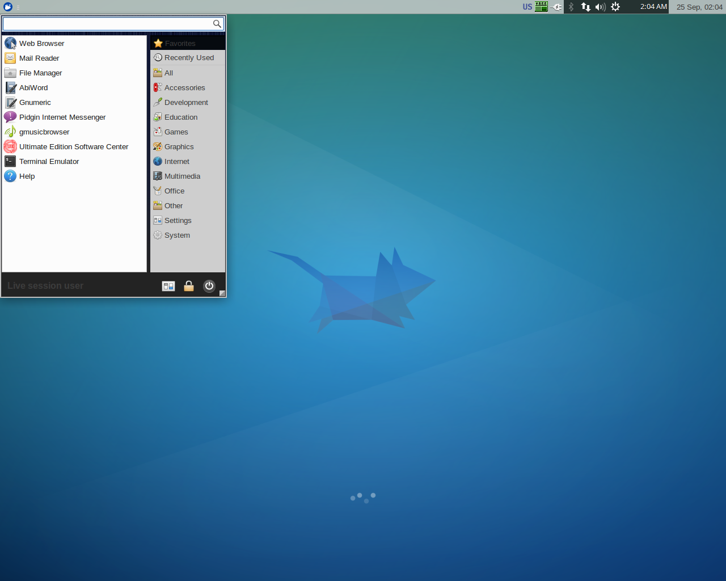Click Bluetooth tray icon
The height and width of the screenshot is (581, 726).
tap(571, 7)
